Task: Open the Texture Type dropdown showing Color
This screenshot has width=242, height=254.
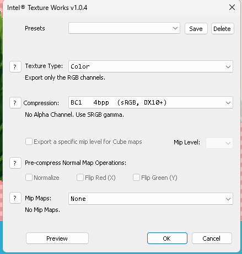Action: pos(150,66)
